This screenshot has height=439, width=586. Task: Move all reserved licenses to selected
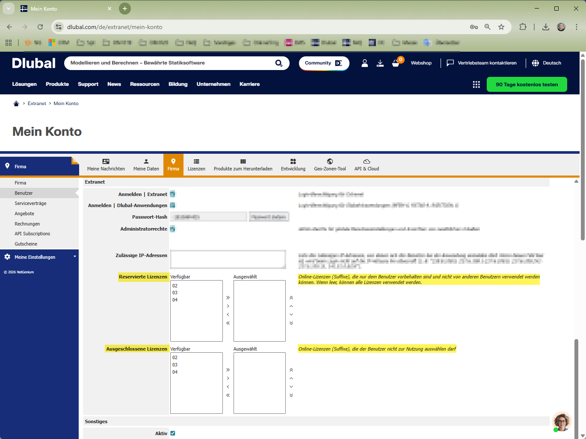pyautogui.click(x=228, y=298)
